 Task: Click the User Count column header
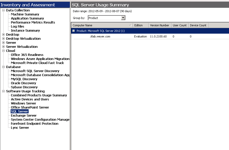click(179, 25)
